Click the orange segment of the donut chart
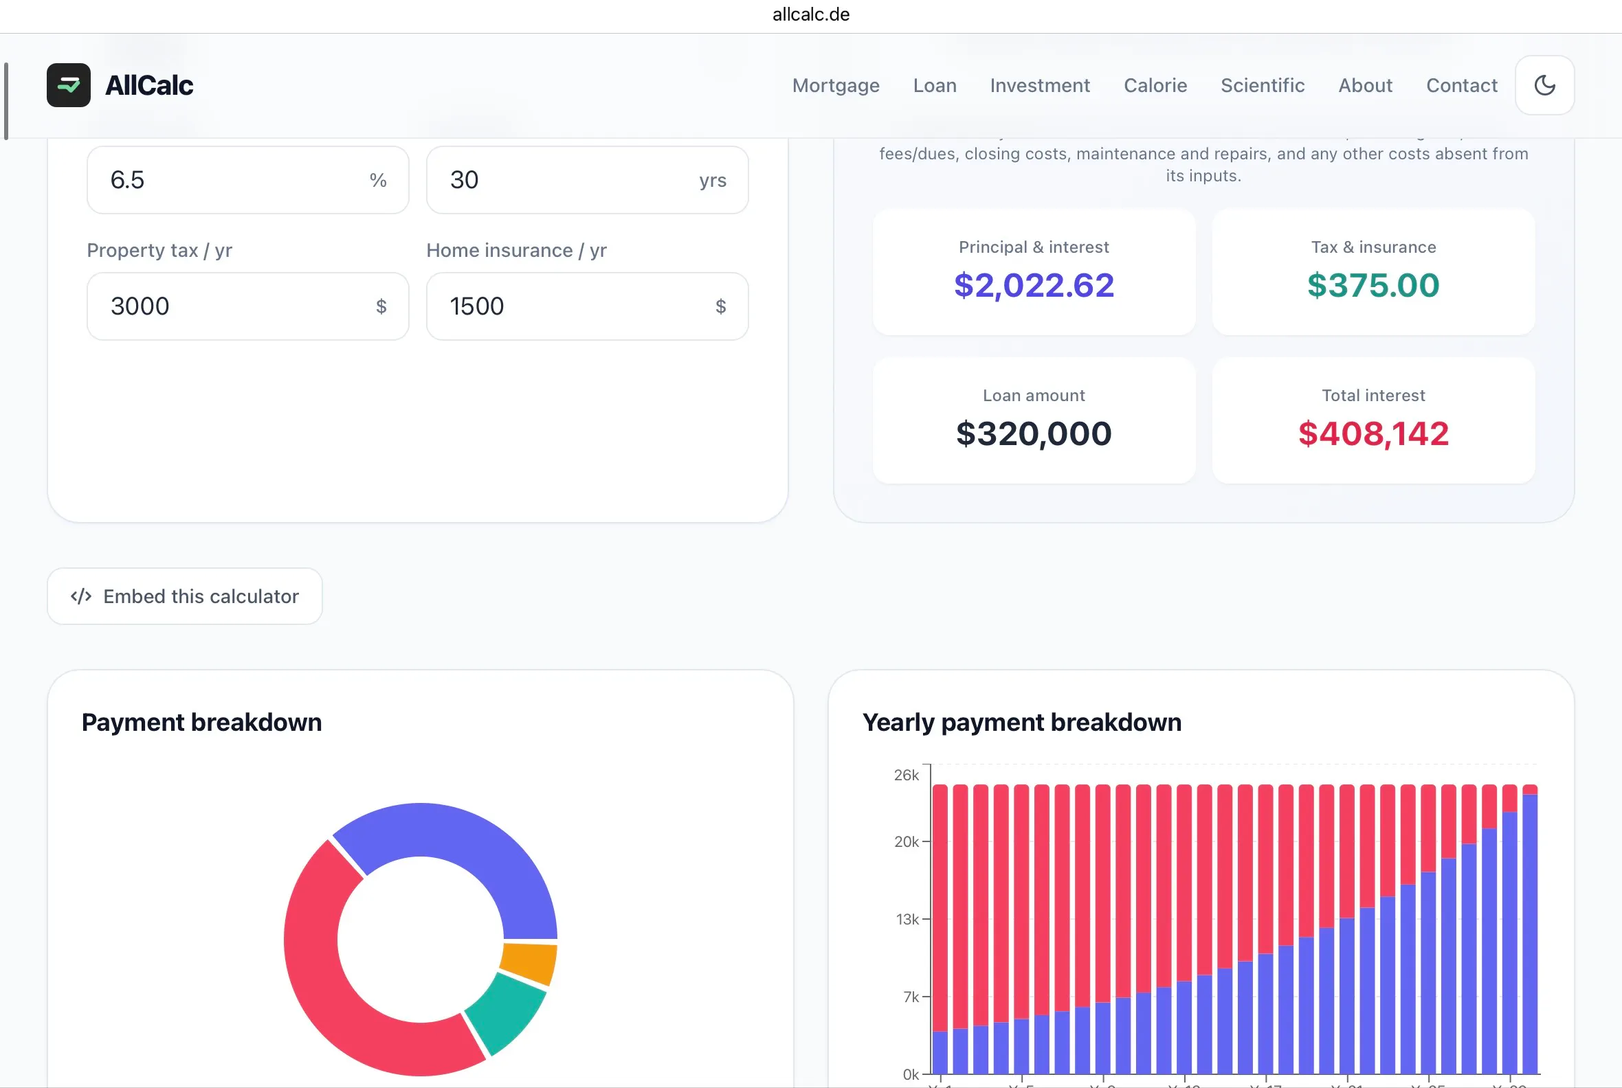1622x1088 pixels. [x=529, y=963]
